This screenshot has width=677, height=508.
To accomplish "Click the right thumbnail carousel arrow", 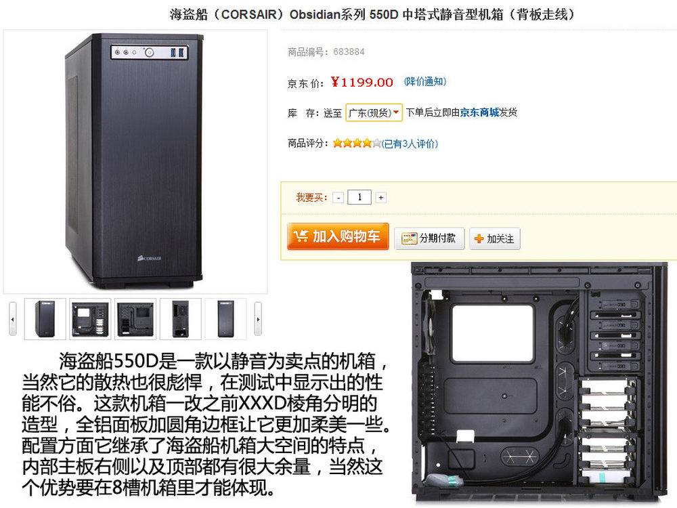I will click(x=258, y=319).
